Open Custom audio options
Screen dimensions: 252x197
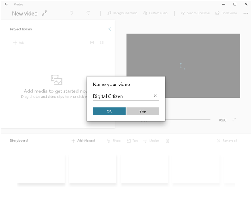[x=155, y=13]
